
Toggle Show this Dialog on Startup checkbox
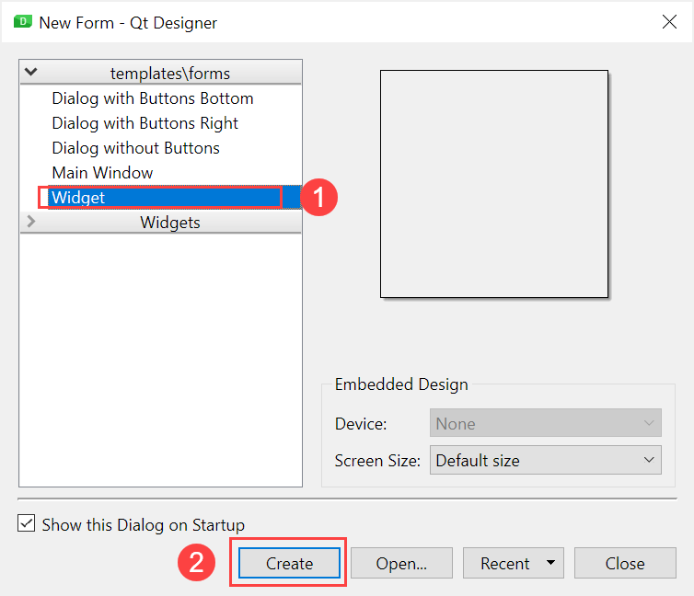26,523
